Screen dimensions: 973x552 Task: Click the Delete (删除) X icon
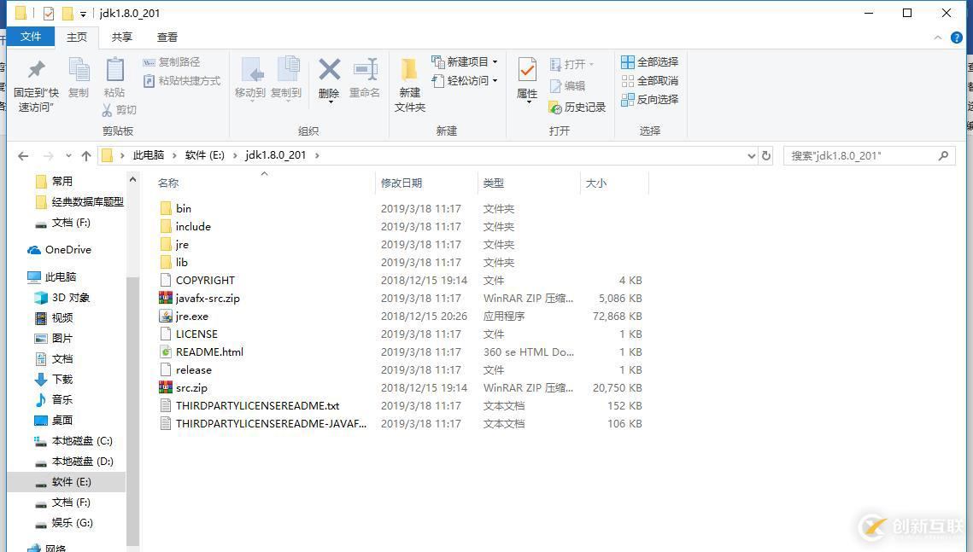click(329, 69)
